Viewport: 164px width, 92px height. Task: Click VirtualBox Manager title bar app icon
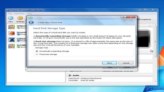pyautogui.click(x=8, y=10)
